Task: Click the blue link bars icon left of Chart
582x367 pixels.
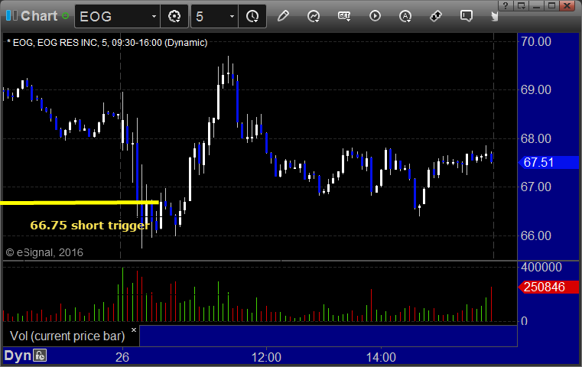Action: pos(11,15)
